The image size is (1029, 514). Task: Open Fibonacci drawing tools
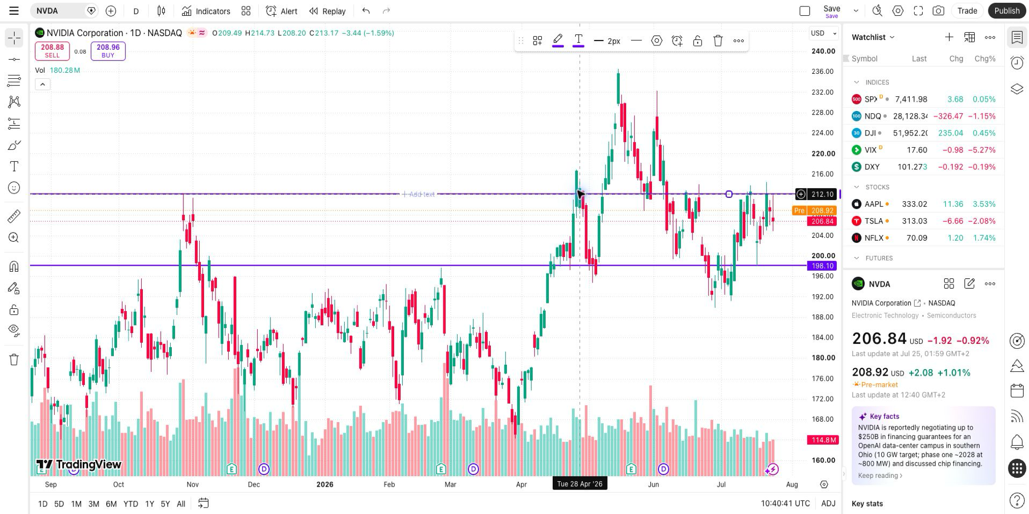click(14, 124)
